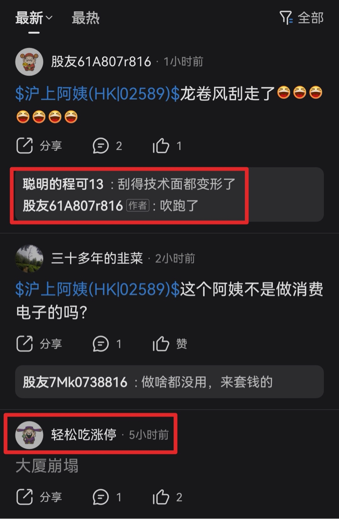Open comments on 大厦崩塌 post
The height and width of the screenshot is (519, 339).
pos(107,497)
